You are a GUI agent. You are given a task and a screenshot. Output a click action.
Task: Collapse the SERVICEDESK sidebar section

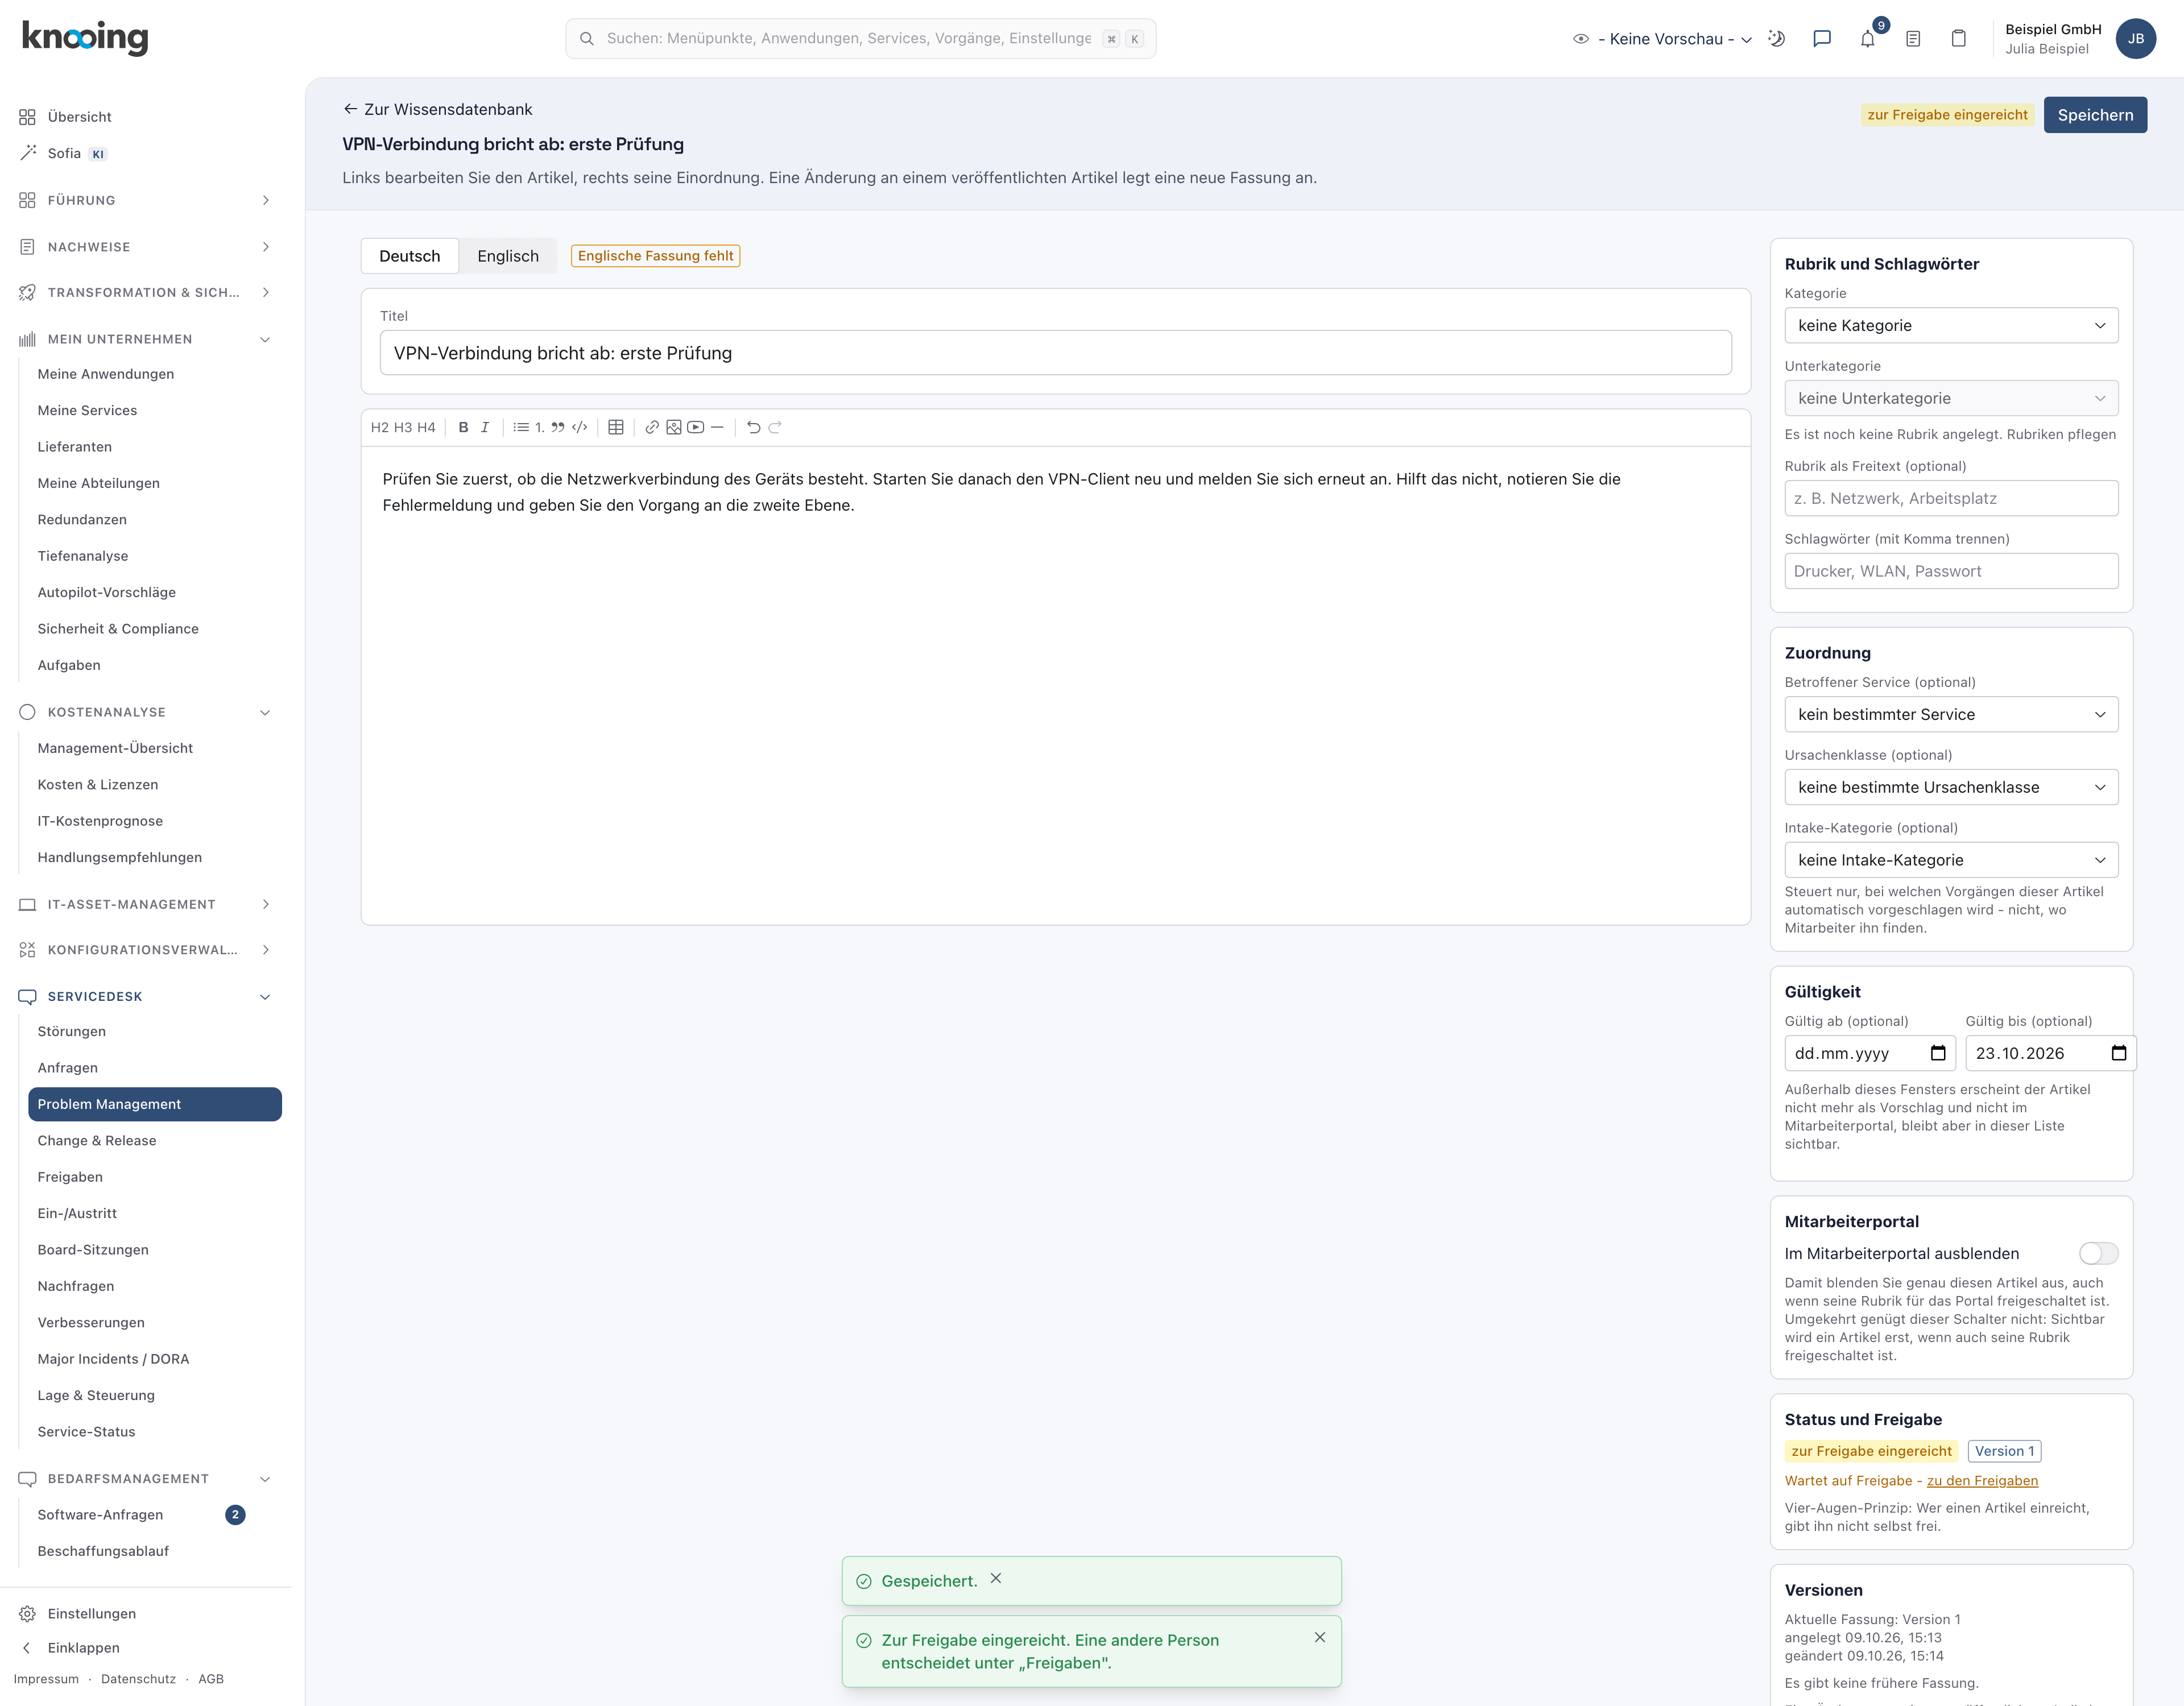click(145, 996)
